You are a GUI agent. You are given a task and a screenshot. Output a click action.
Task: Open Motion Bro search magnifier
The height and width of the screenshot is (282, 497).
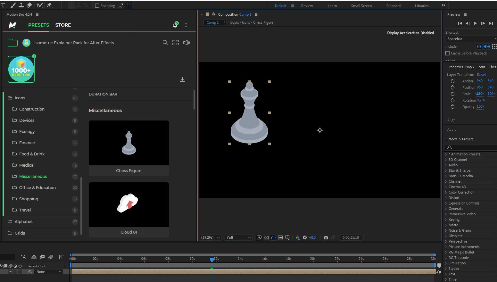(x=165, y=43)
